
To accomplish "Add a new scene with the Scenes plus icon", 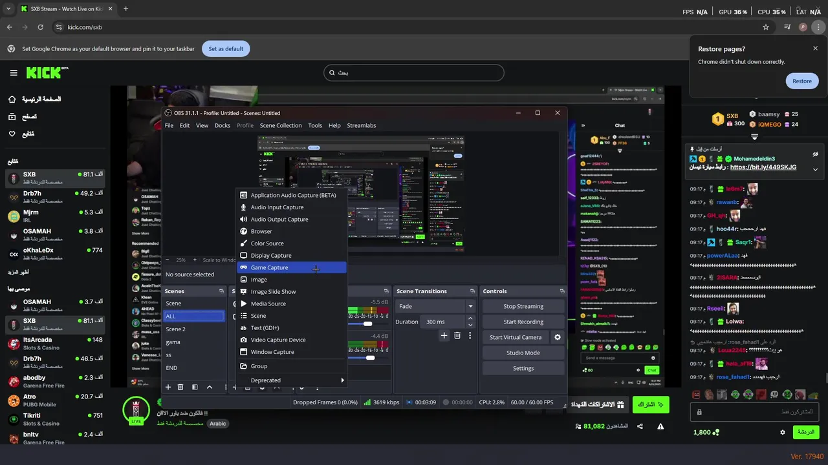I will click(x=168, y=387).
